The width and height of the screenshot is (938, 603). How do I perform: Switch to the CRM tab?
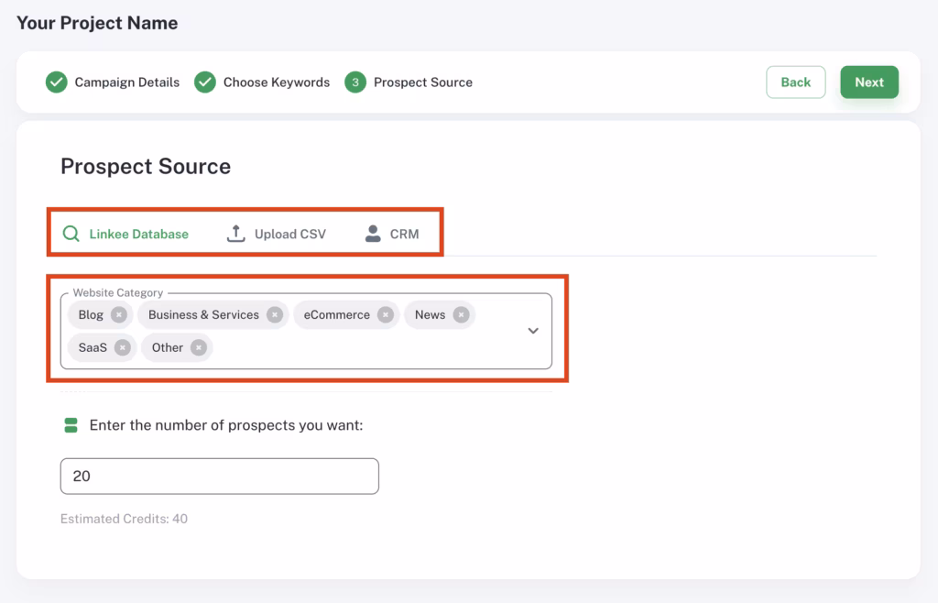click(x=392, y=234)
